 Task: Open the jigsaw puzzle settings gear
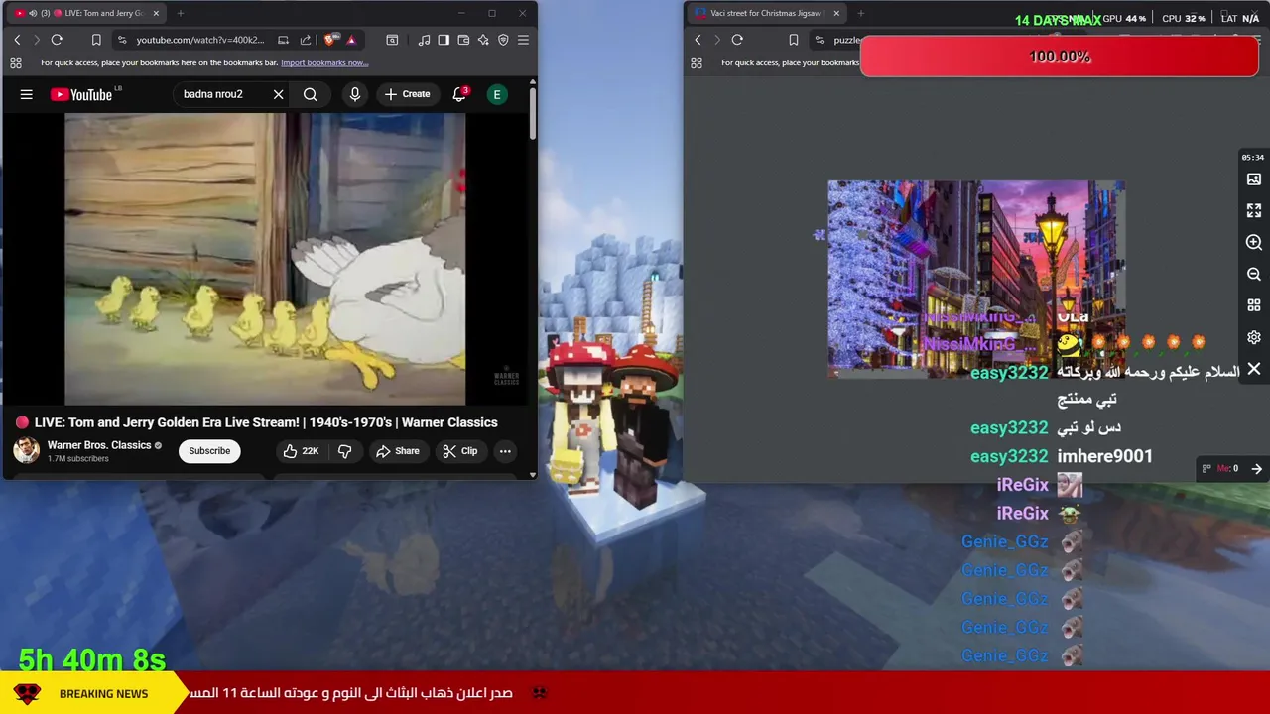pos(1254,337)
